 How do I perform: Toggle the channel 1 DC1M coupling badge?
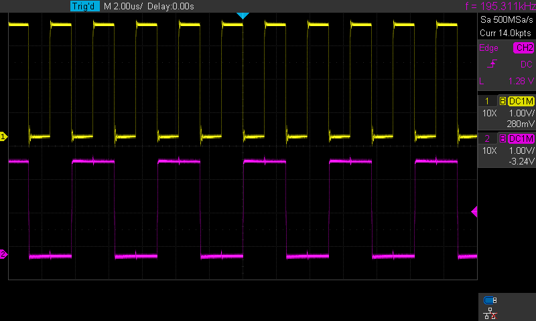[521, 101]
